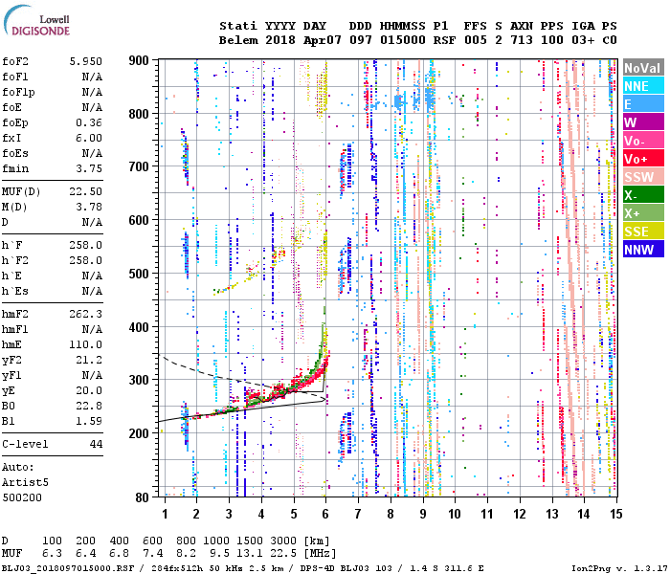Click the MUF(D) value 22.50
This screenshot has height=574, width=670.
click(x=86, y=191)
